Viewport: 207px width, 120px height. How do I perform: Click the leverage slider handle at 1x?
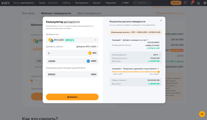point(32,81)
